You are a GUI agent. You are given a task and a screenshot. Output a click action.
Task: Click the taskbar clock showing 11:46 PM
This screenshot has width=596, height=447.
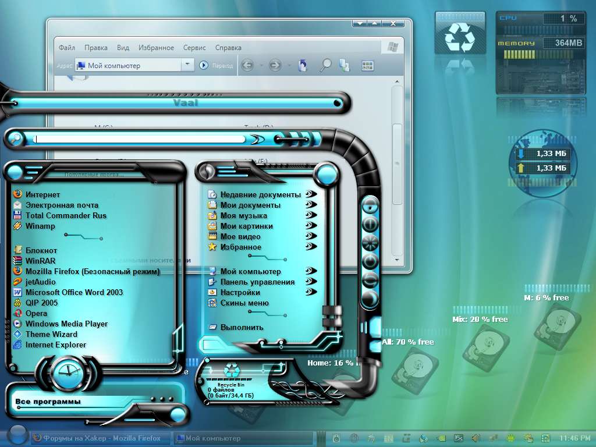(x=574, y=438)
